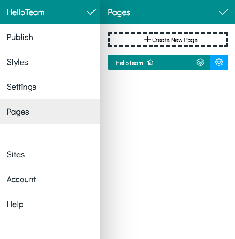Image resolution: width=235 pixels, height=239 pixels.
Task: Click the checkmark in the HelloTeam header
Action: click(x=91, y=12)
